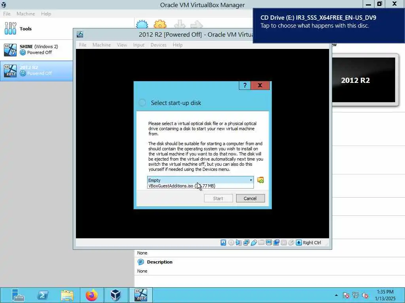Open Help menu in the VM window

pyautogui.click(x=178, y=45)
